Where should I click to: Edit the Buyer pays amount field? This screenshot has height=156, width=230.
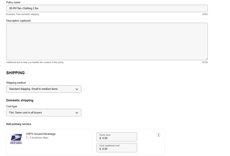pyautogui.click(x=117, y=137)
